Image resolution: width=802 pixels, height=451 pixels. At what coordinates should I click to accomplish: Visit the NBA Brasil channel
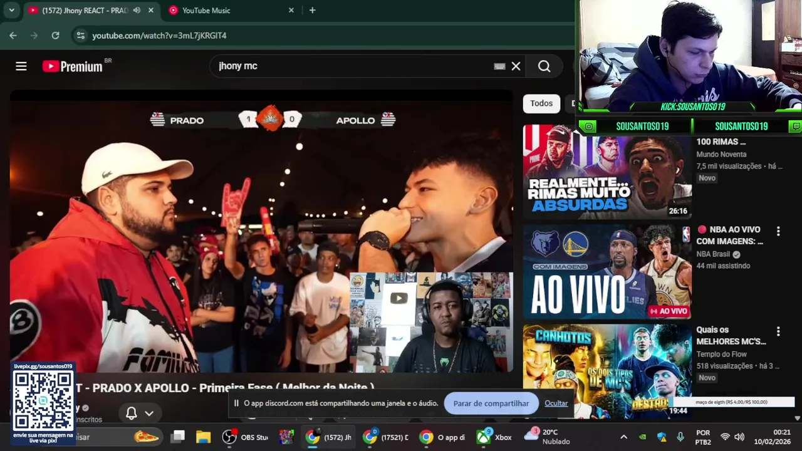tap(714, 254)
